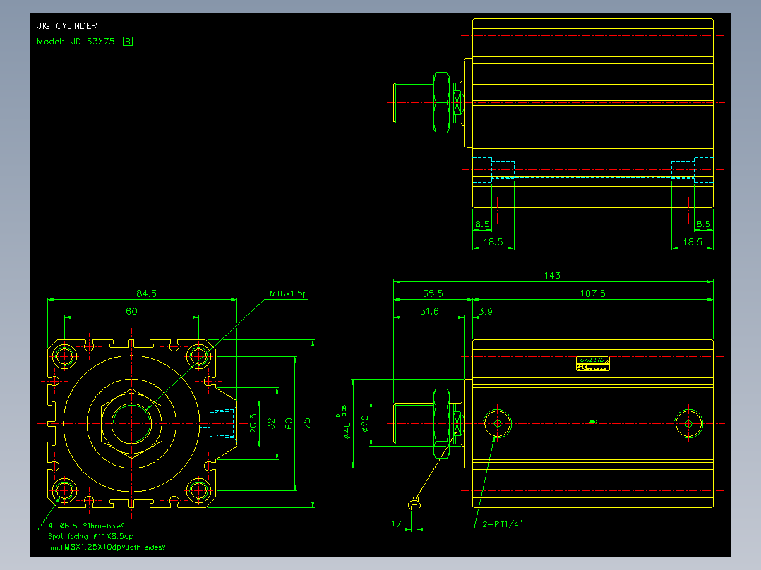Image resolution: width=761 pixels, height=570 pixels.
Task: Click the 107.5 body length dimension
Action: pyautogui.click(x=592, y=293)
